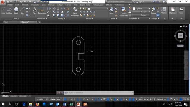The image size is (190, 107).
Task: Activate the Scale tool in Modify panel
Action: coord(58,15)
